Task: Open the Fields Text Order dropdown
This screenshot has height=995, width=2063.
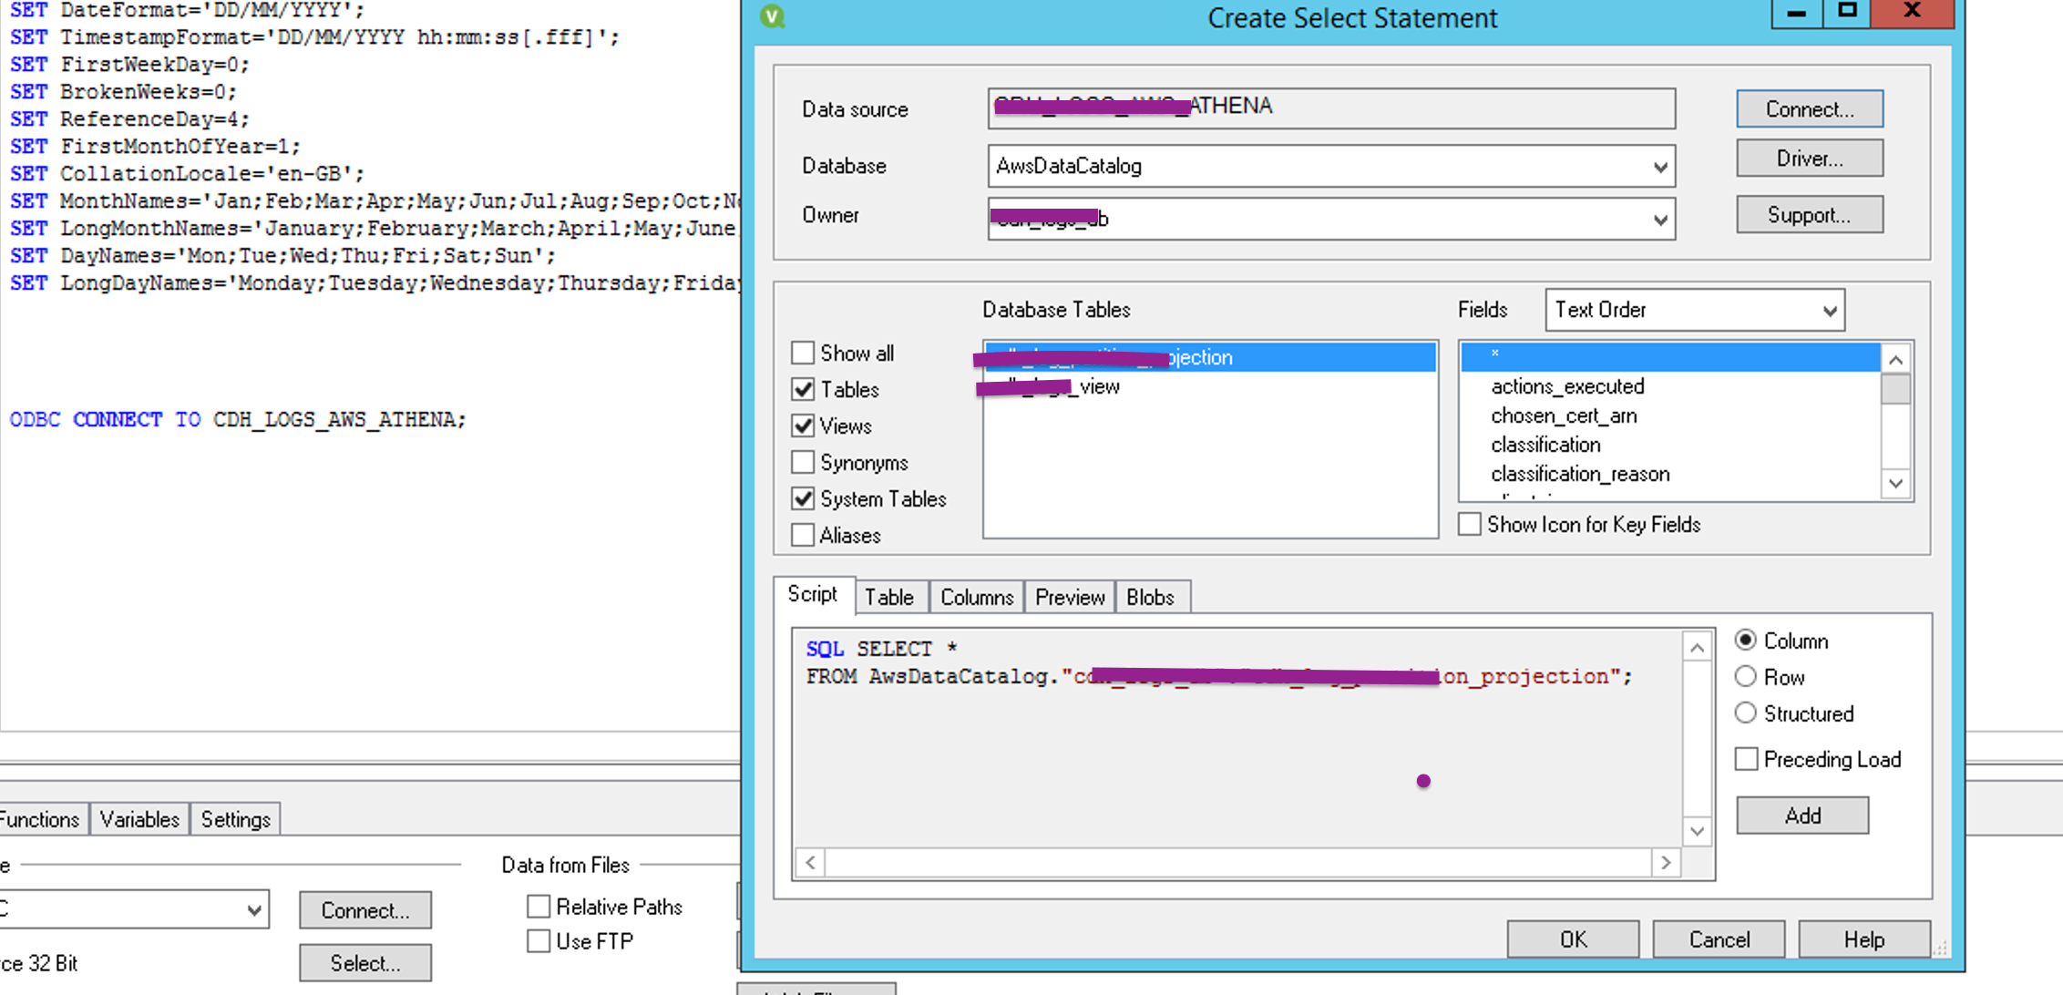Action: 1829,311
